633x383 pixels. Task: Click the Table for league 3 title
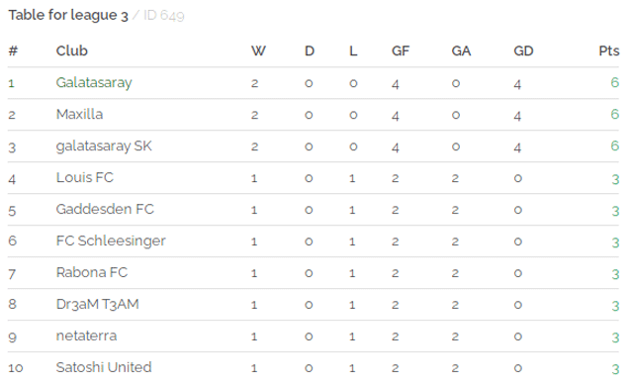pos(68,16)
